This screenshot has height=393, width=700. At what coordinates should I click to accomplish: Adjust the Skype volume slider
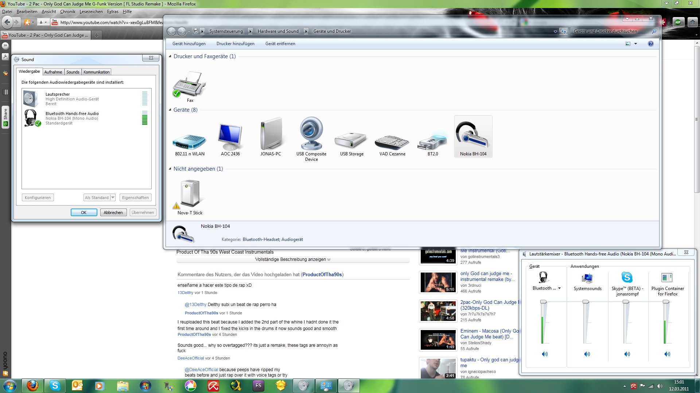coord(626,302)
